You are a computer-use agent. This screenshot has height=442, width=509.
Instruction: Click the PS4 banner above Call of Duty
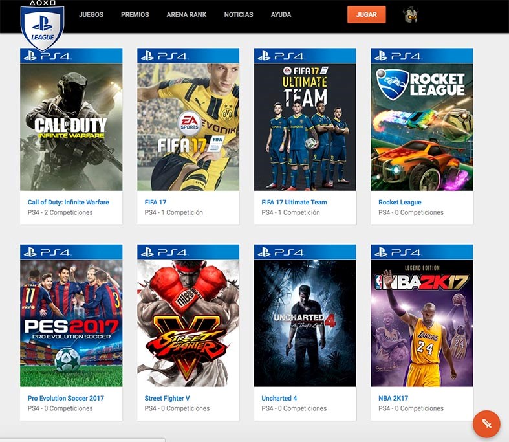[x=71, y=56]
